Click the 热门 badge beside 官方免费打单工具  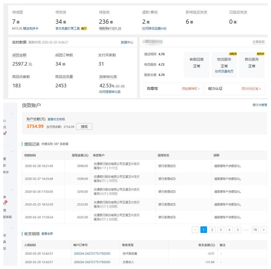tap(84, 29)
